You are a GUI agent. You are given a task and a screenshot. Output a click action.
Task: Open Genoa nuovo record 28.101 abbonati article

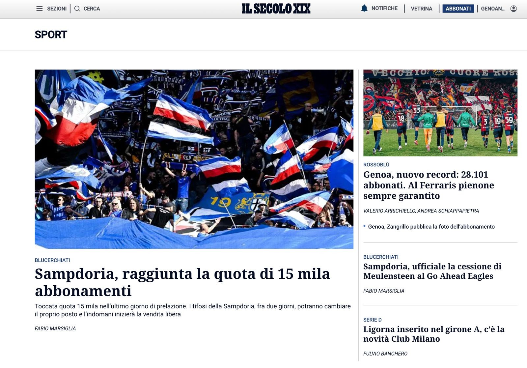[429, 185]
